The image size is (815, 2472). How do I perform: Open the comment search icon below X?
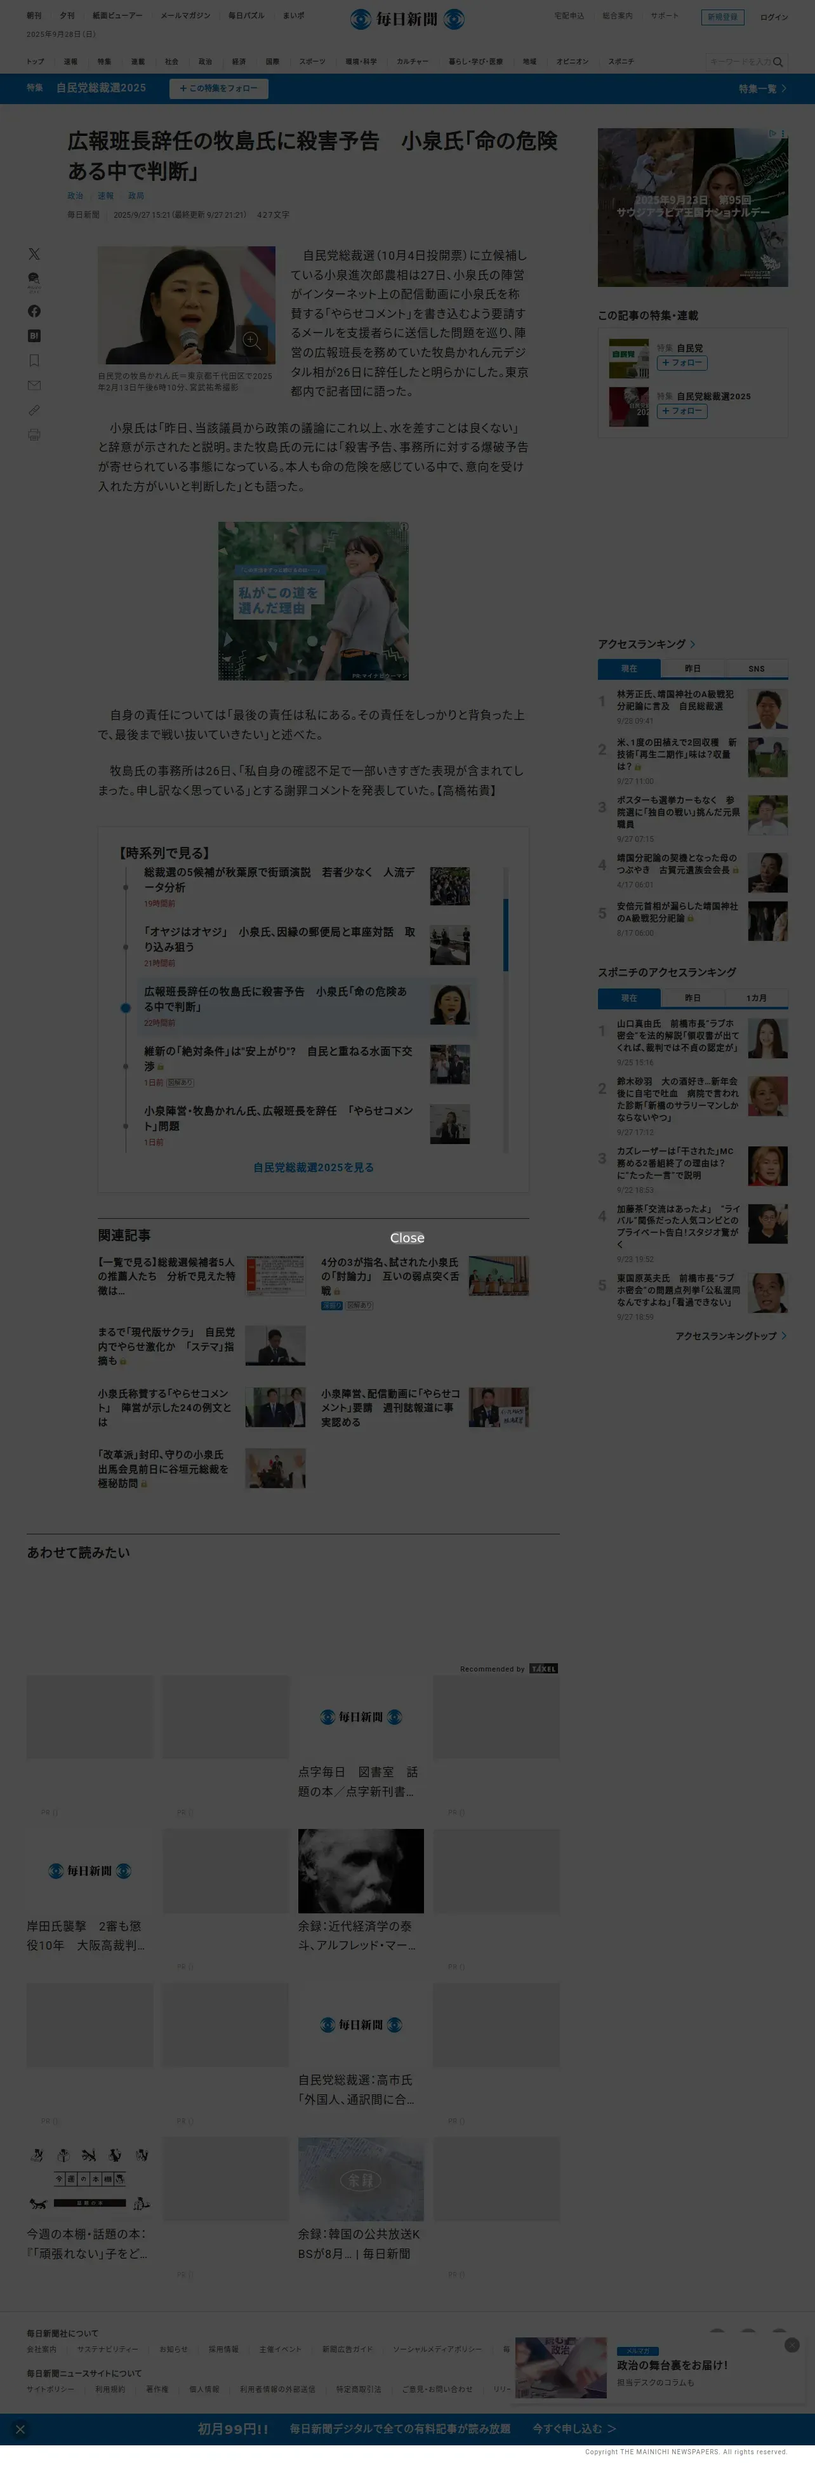34,281
